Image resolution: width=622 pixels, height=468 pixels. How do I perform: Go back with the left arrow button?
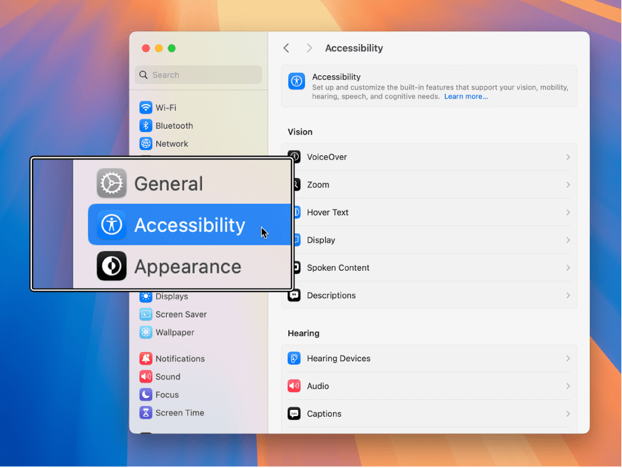286,49
